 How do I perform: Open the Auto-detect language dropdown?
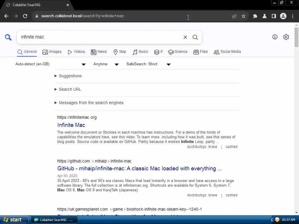tap(51, 64)
